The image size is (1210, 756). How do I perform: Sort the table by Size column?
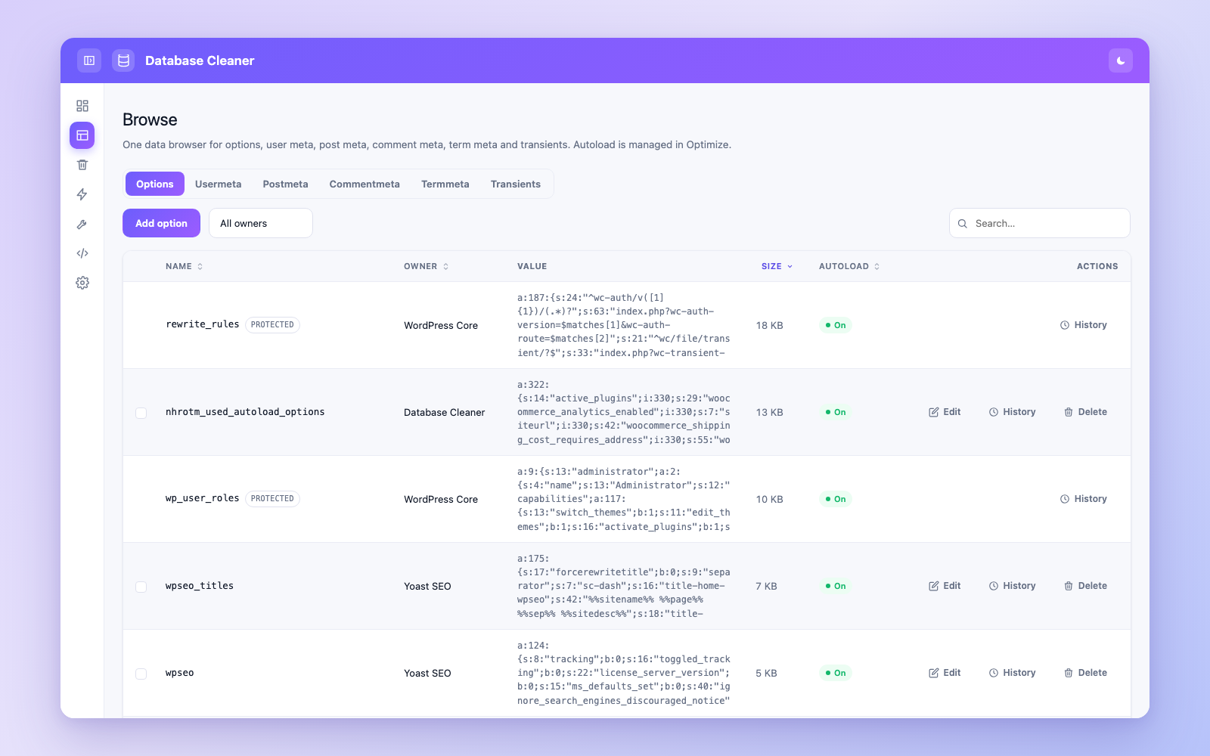(x=777, y=266)
